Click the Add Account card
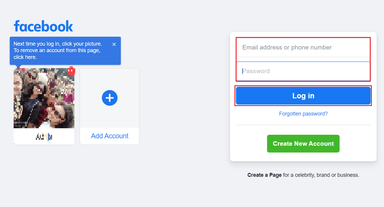Image resolution: width=384 pixels, height=207 pixels. (x=110, y=106)
